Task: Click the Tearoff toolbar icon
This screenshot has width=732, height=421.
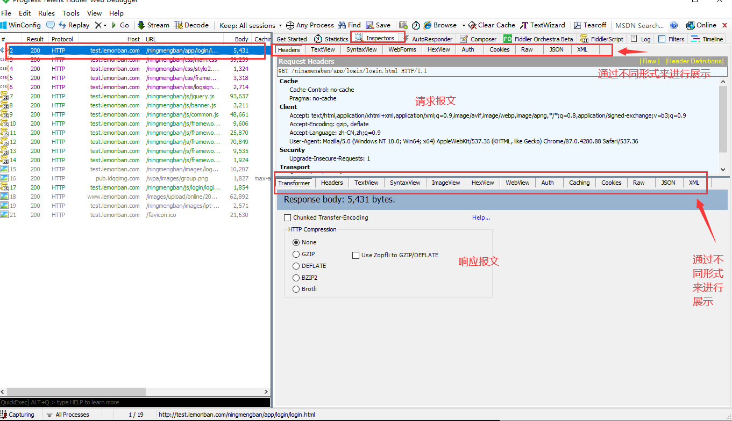Action: [x=590, y=25]
